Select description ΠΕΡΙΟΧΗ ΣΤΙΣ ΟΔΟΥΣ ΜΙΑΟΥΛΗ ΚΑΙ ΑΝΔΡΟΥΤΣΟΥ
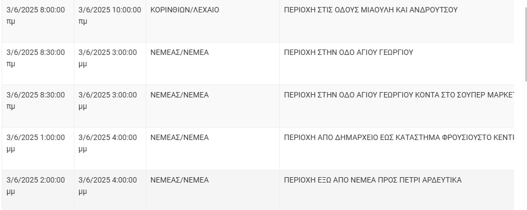 [371, 10]
